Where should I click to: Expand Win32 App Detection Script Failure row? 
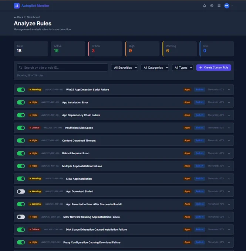coord(229,90)
